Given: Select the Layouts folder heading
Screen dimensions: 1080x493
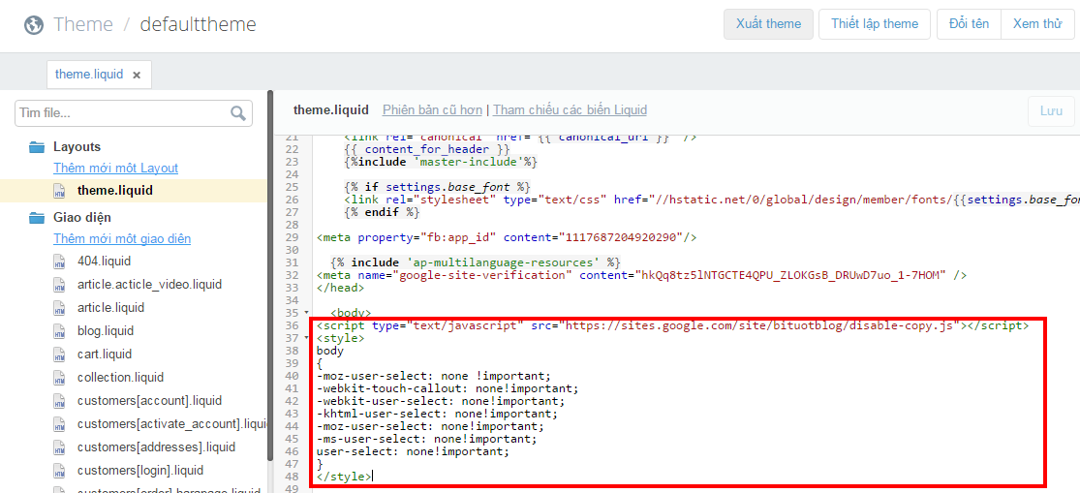Looking at the screenshot, I should (77, 146).
